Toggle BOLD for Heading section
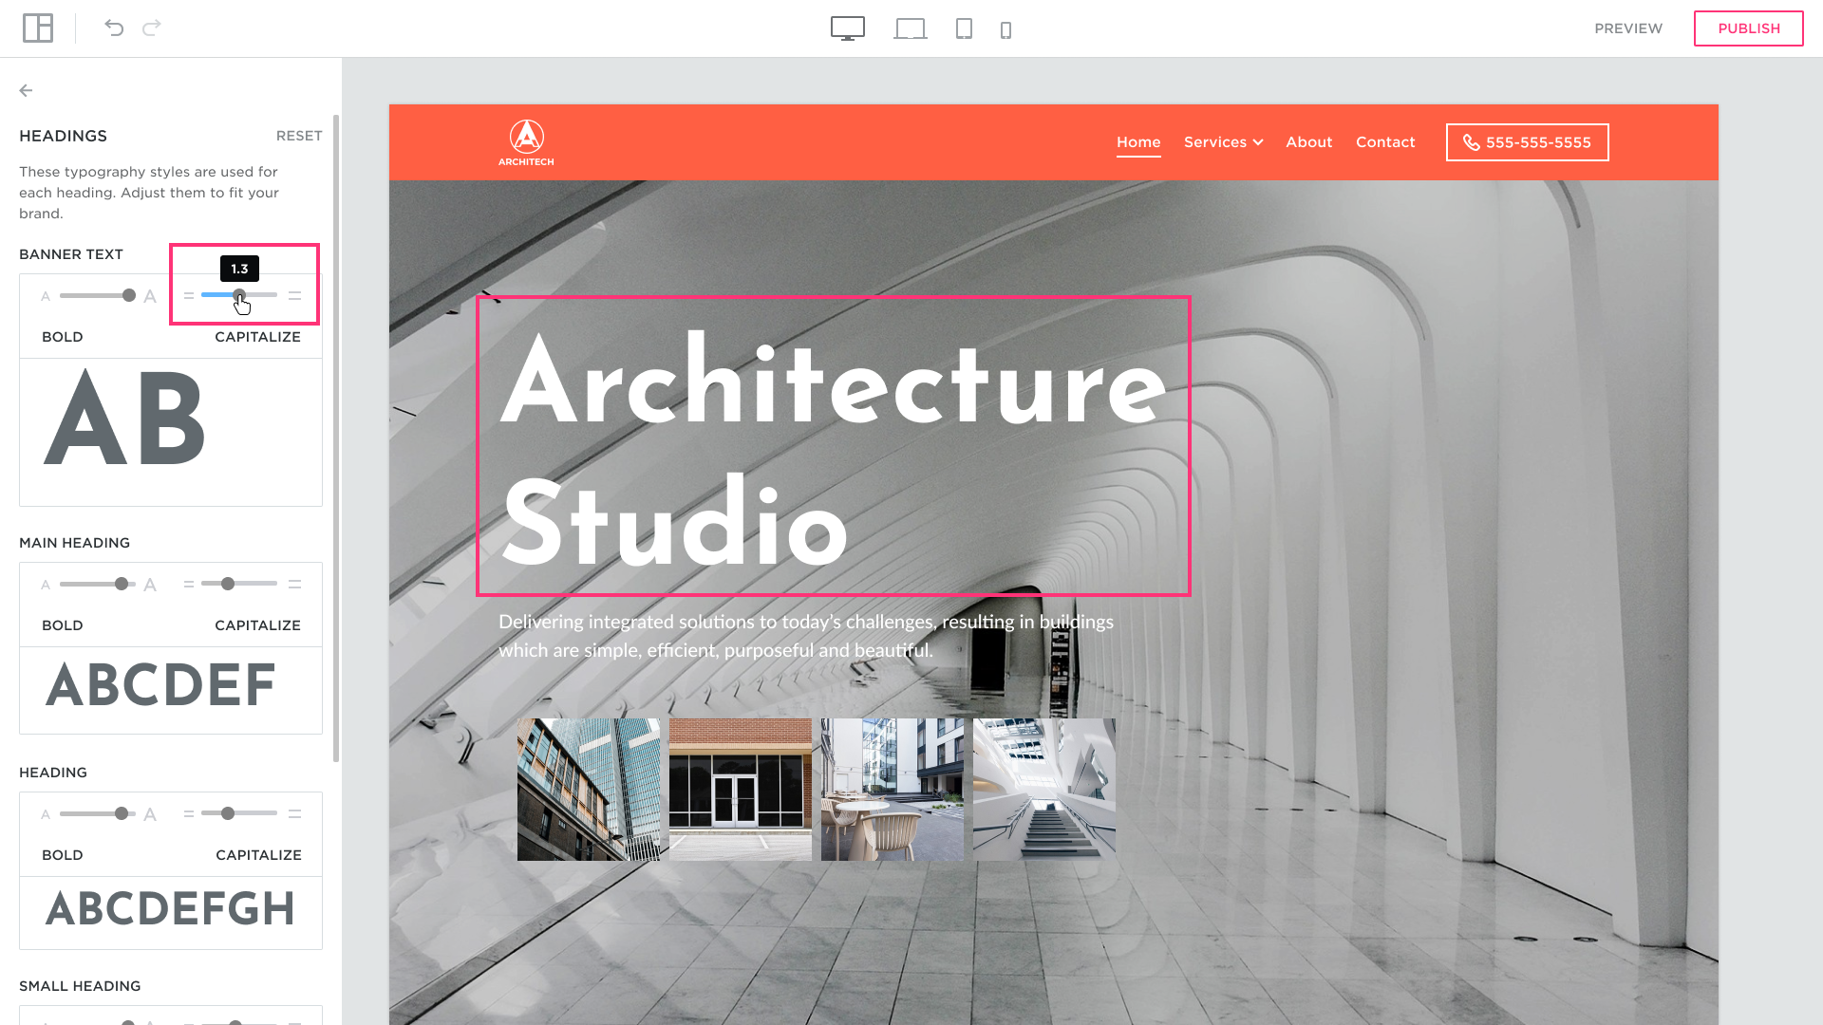Image resolution: width=1823 pixels, height=1025 pixels. pyautogui.click(x=63, y=855)
